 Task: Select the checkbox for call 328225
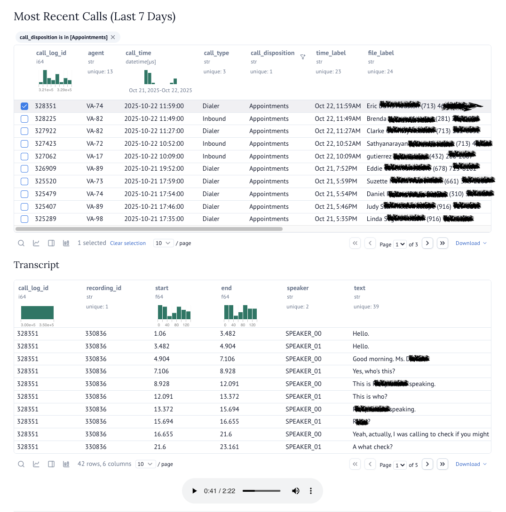24,118
